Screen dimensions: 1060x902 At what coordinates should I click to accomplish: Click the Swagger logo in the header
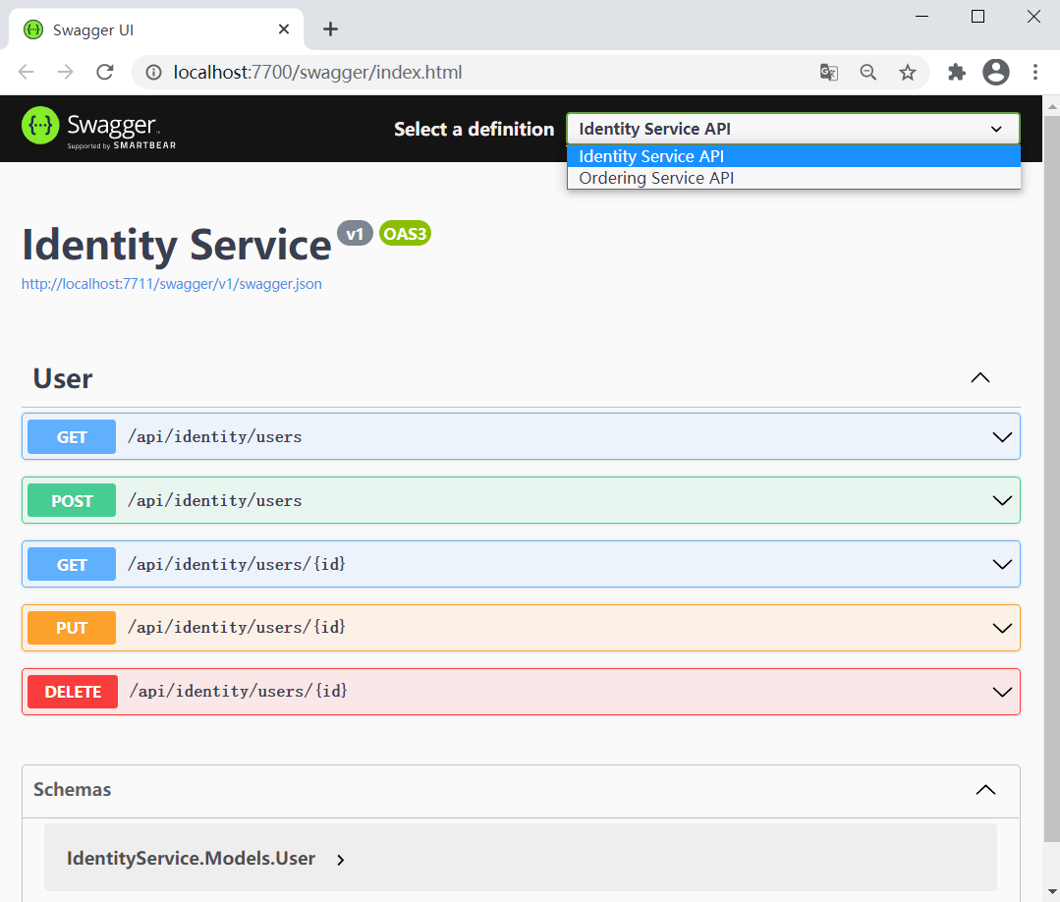pyautogui.click(x=98, y=128)
